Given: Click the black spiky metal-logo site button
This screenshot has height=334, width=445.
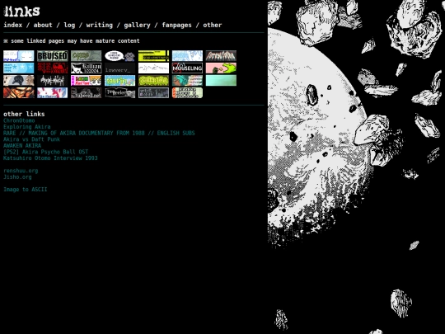Looking at the screenshot, I should [x=53, y=81].
